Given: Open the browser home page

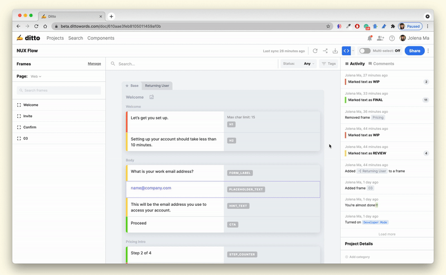Looking at the screenshot, I should pyautogui.click(x=45, y=26).
